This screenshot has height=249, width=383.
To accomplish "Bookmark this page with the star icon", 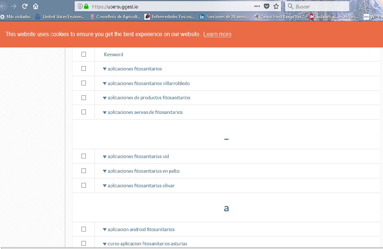I will [x=276, y=6].
